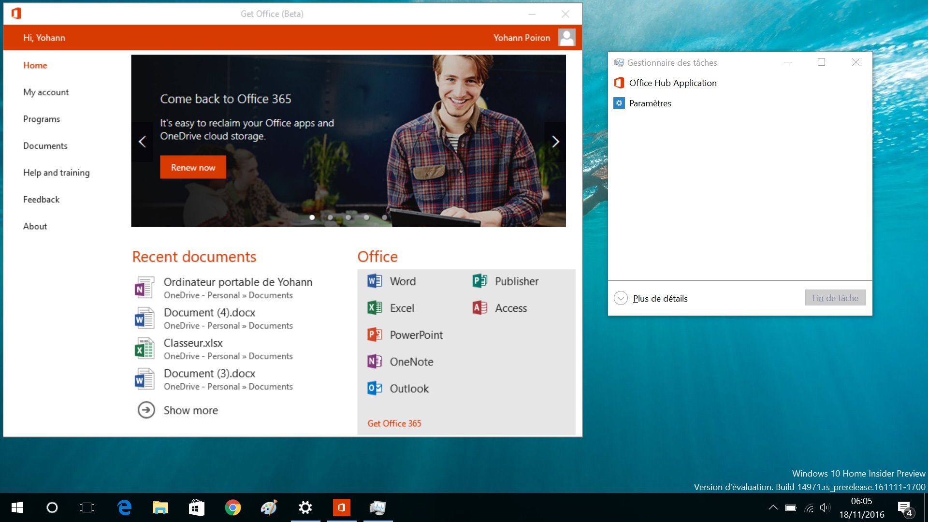Click the Office Hub icon in the taskbar
The height and width of the screenshot is (522, 928).
tap(341, 507)
